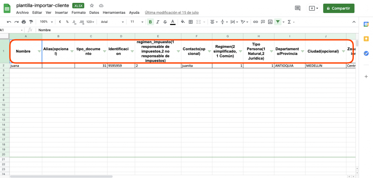This screenshot has width=373, height=178.
Task: Click the present/upload arrow button
Action: pos(313,8)
